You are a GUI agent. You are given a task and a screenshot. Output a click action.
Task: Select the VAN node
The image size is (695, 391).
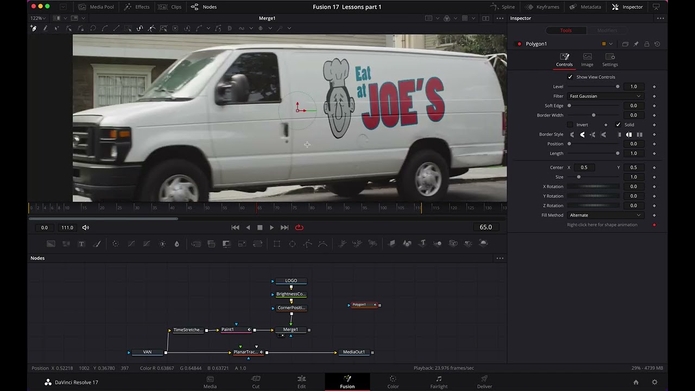[147, 352]
